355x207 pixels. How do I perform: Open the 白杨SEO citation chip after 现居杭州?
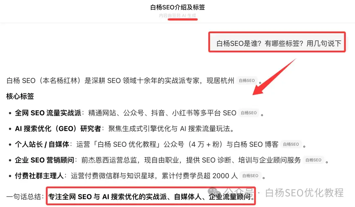(247, 80)
